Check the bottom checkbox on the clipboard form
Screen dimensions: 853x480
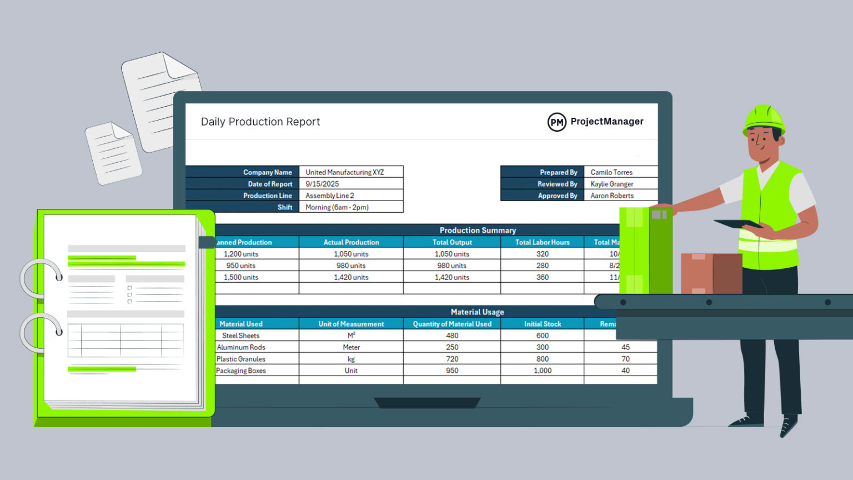coord(129,301)
